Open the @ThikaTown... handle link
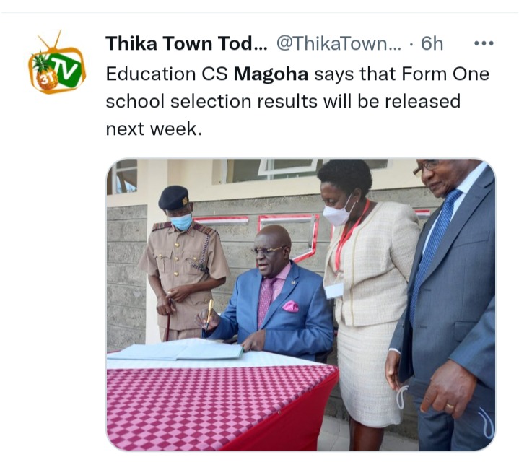Screen dimensions: 519x470 click(x=339, y=43)
